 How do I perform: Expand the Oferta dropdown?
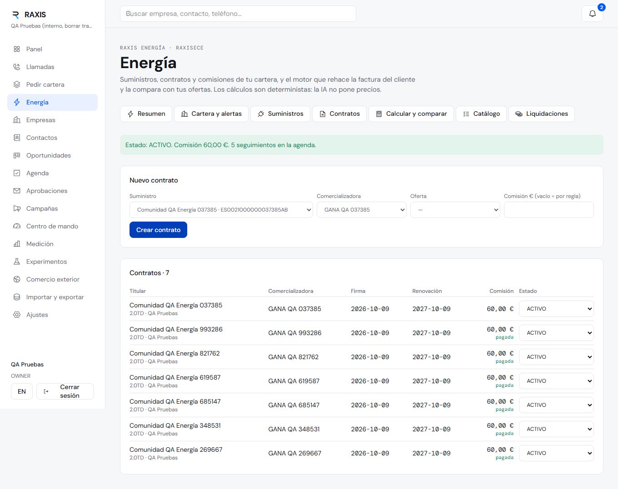pos(455,210)
